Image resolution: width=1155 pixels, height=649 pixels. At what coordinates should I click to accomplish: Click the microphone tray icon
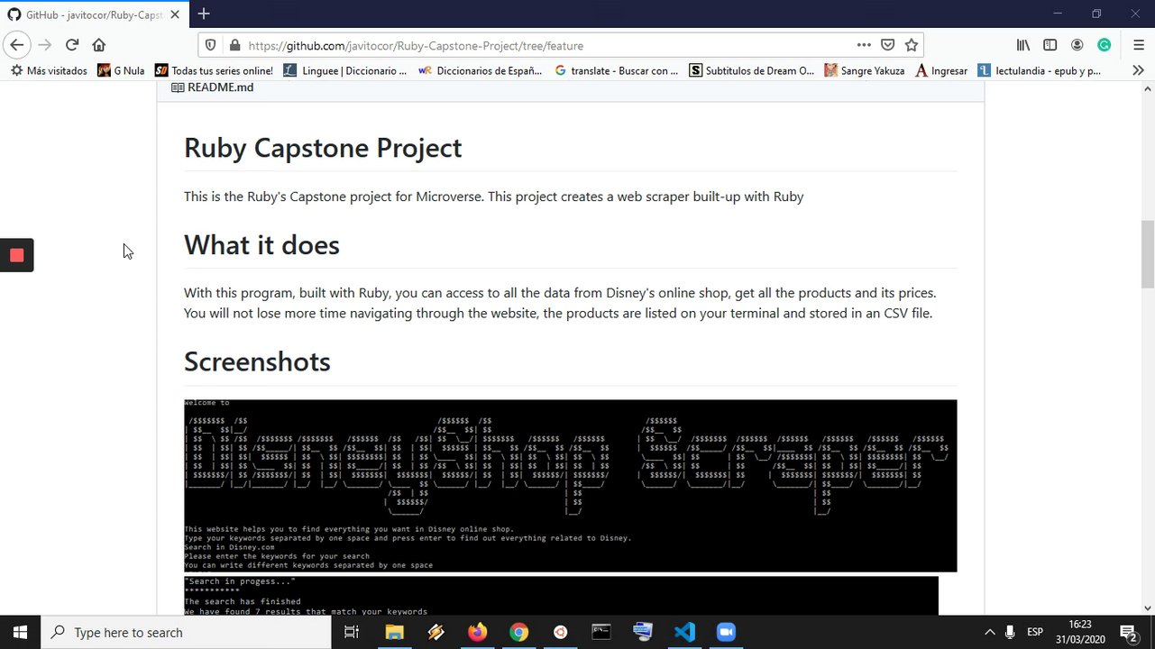1010,632
